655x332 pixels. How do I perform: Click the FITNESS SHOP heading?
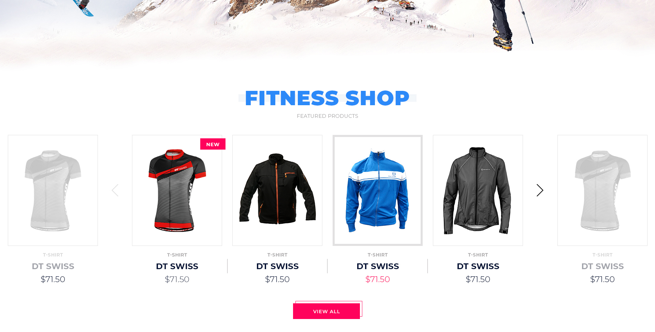pyautogui.click(x=327, y=98)
